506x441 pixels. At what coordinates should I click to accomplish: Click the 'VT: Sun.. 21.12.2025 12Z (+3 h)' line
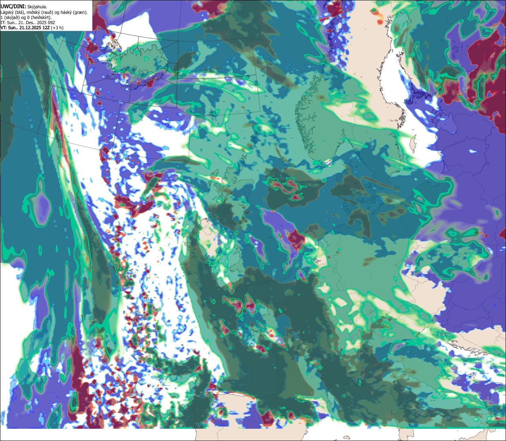pos(32,27)
